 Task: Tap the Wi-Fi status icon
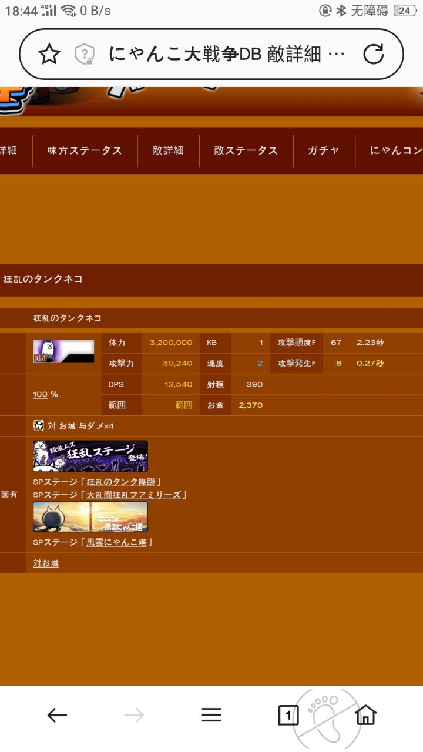point(68,10)
